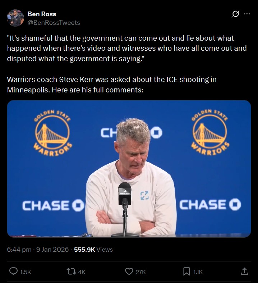View the 555.9K Views analytics
Viewport: 258px width, 283px height.
pos(93,250)
